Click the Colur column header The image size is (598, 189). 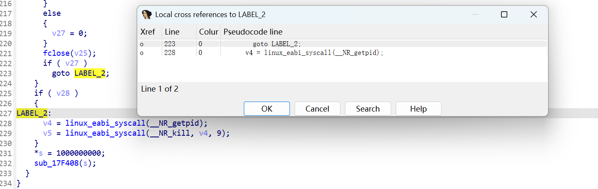pos(208,32)
